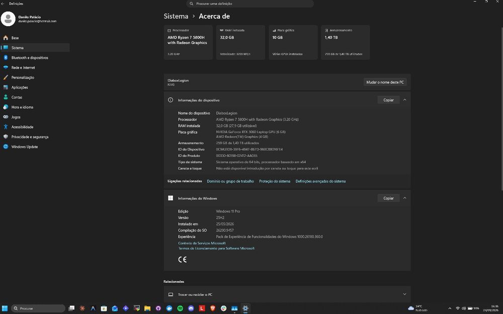Open Discord from the taskbar
The height and width of the screenshot is (314, 503).
[x=191, y=308]
